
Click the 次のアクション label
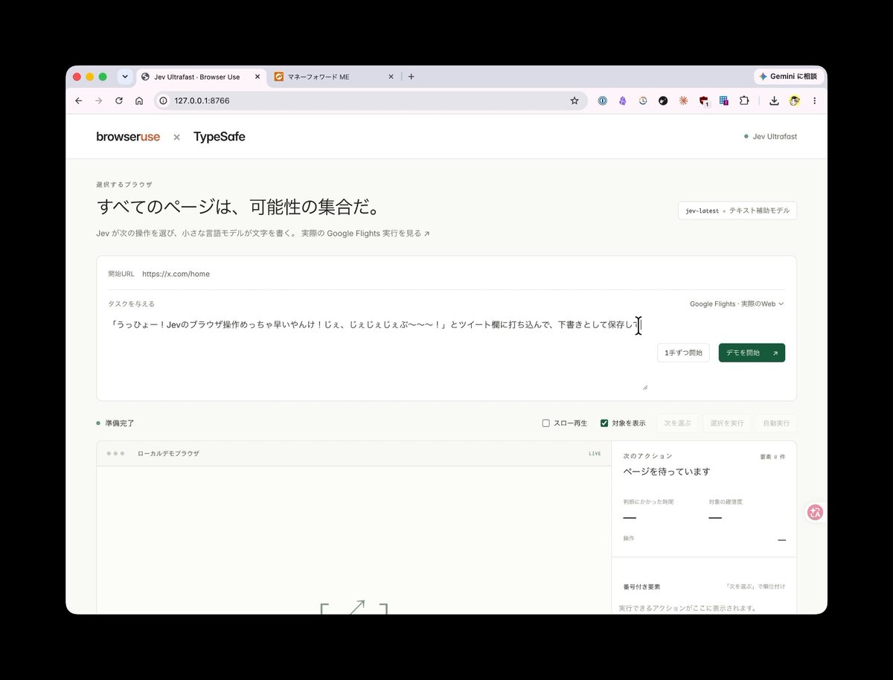click(647, 456)
